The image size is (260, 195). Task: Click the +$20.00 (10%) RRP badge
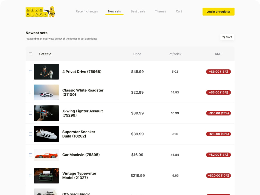tap(219, 175)
